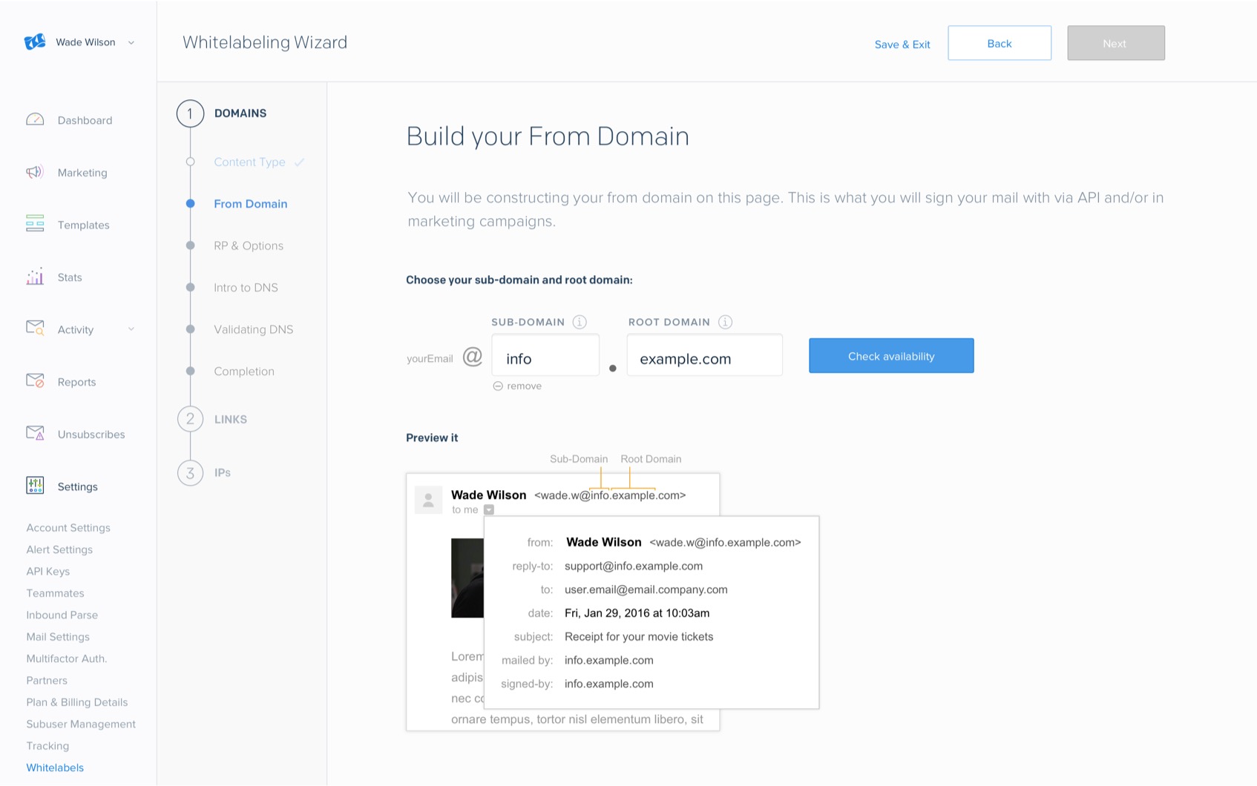Viewport: 1257px width, 786px height.
Task: Click the Settings sliders icon
Action: pos(34,486)
